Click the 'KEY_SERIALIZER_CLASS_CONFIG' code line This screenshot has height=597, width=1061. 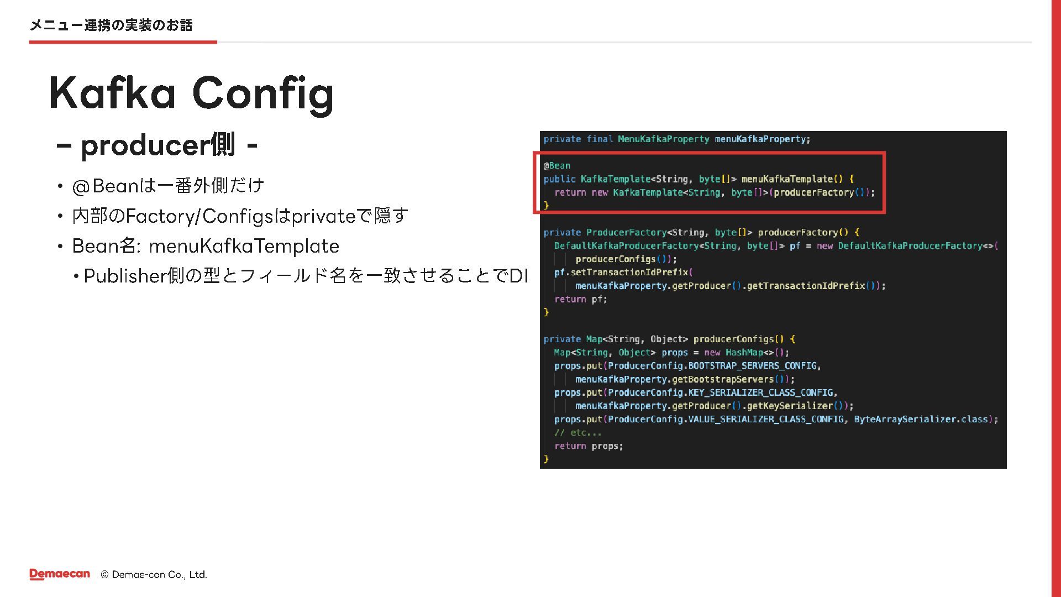pyautogui.click(x=696, y=392)
